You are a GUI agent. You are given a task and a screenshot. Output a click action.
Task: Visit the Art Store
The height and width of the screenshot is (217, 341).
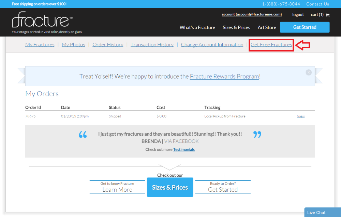point(267,27)
